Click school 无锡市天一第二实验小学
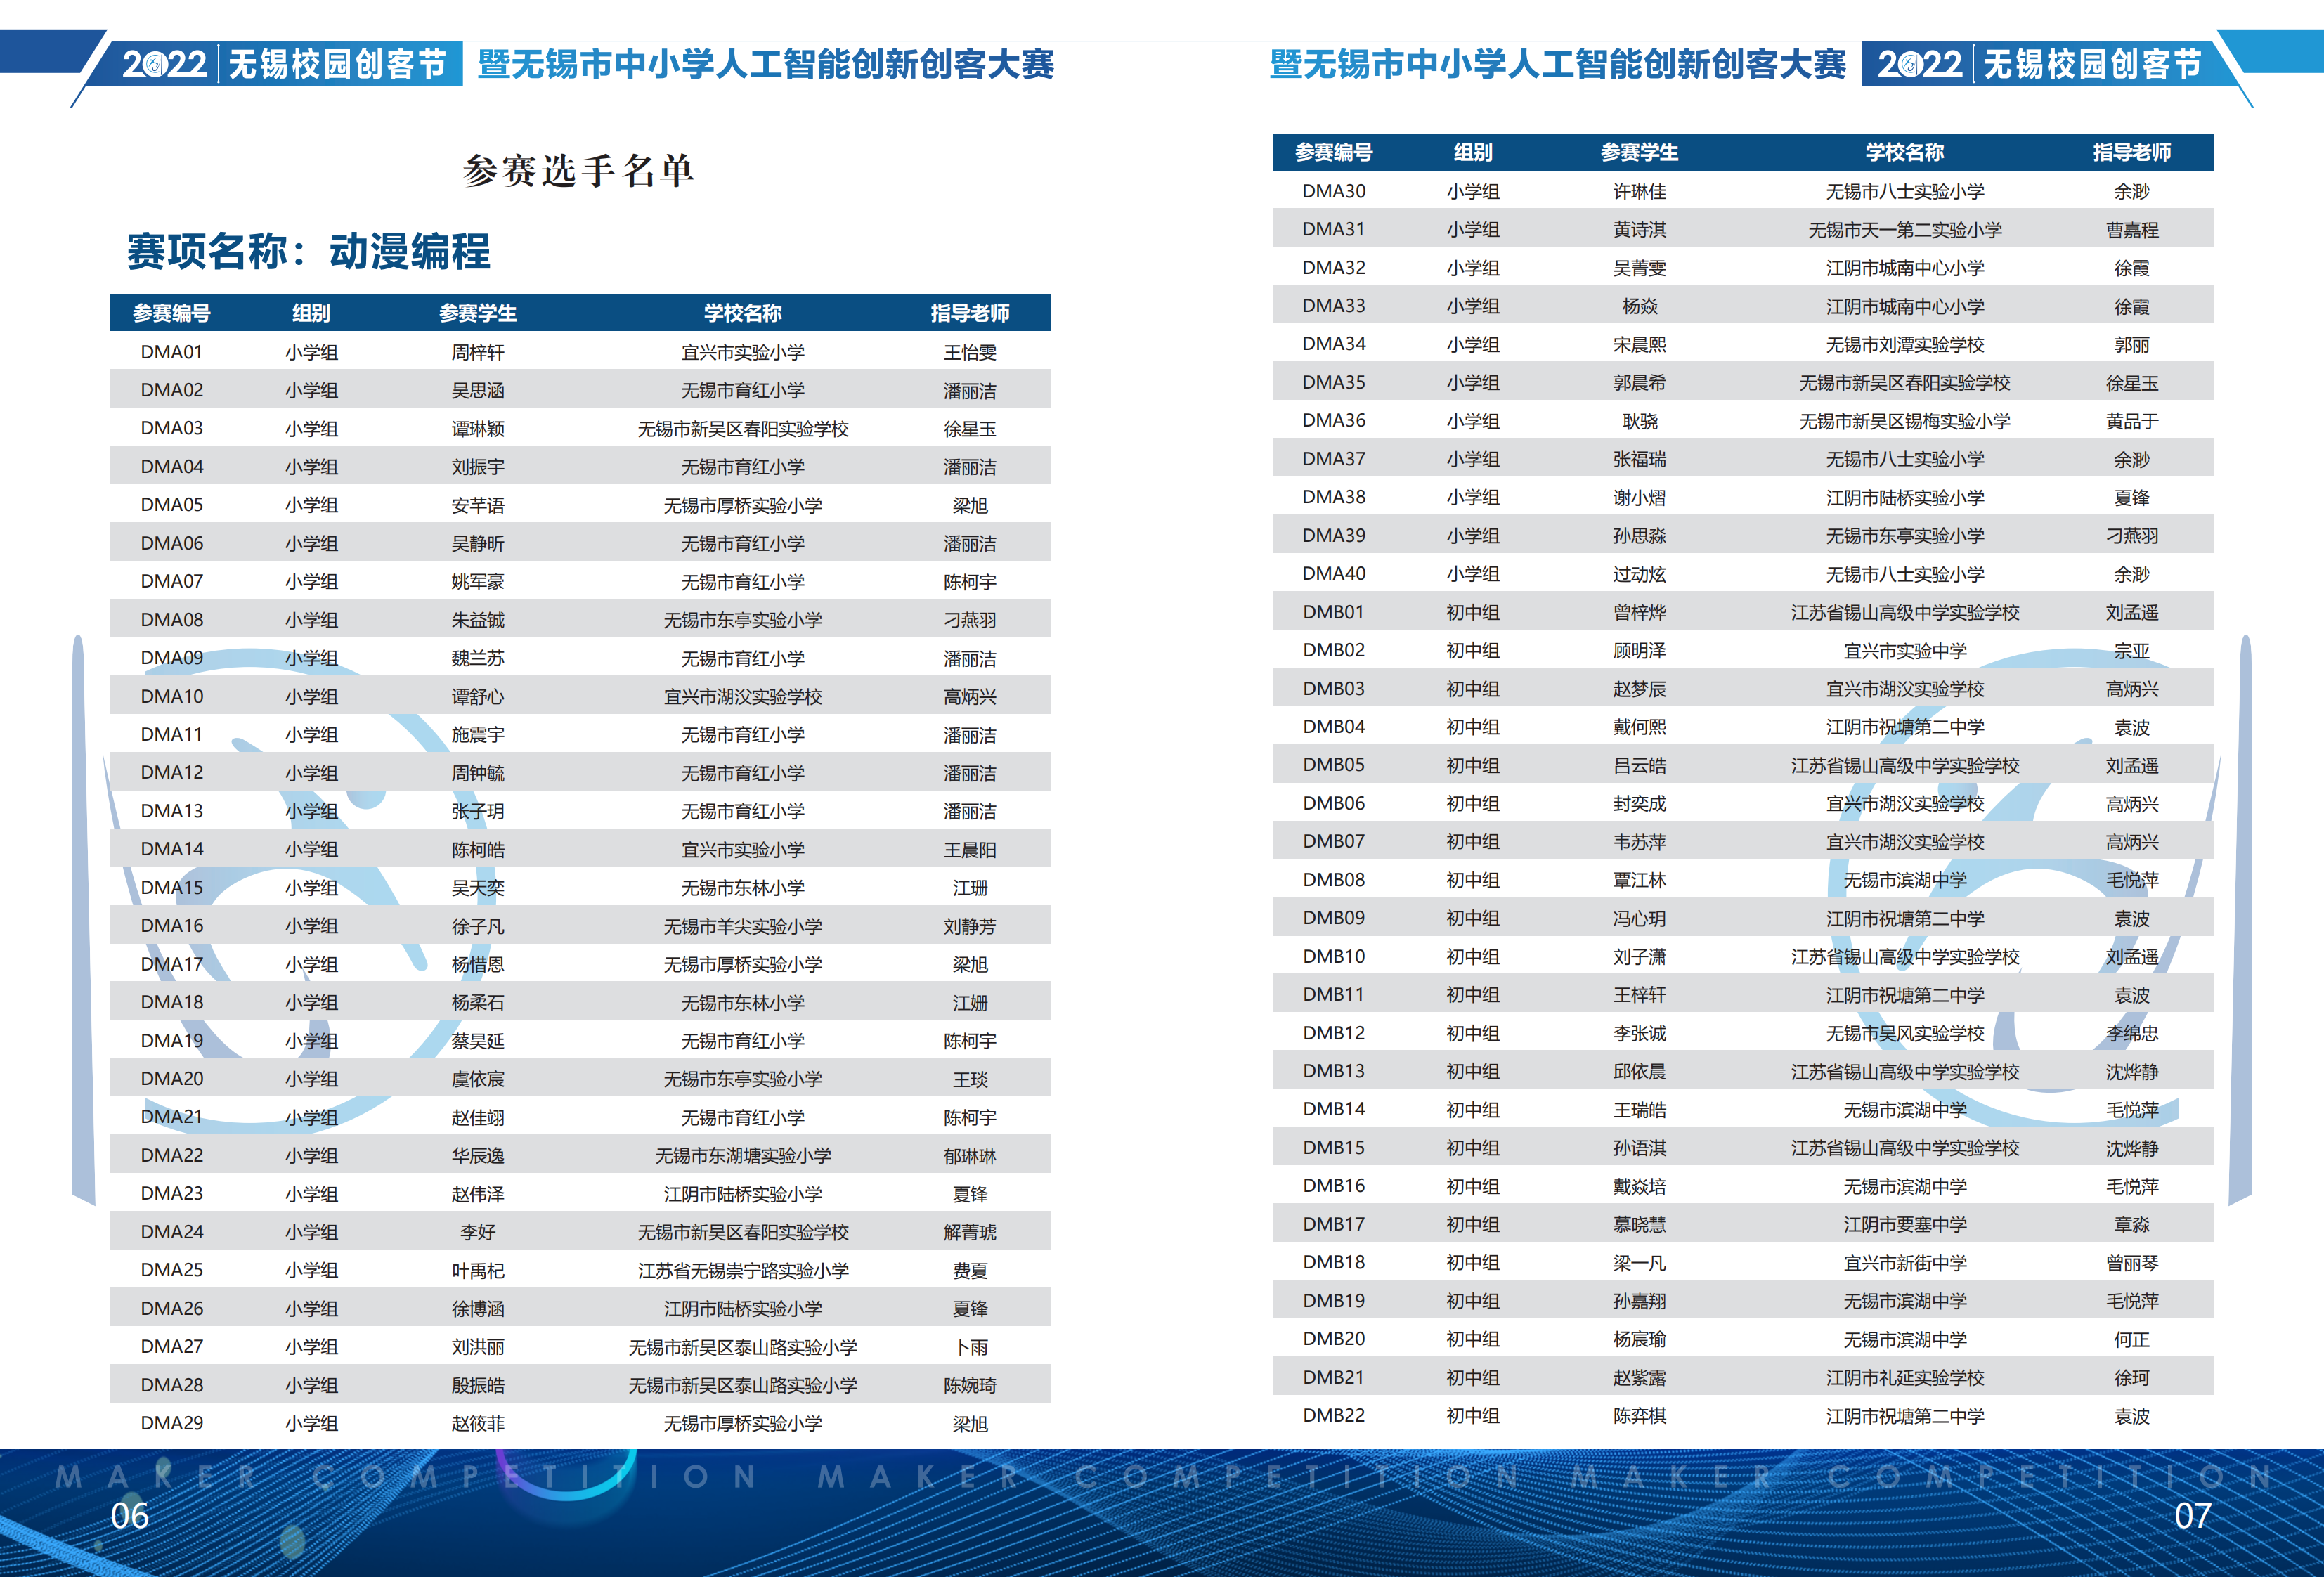Screen dimensions: 2324x1577 [x=1904, y=230]
